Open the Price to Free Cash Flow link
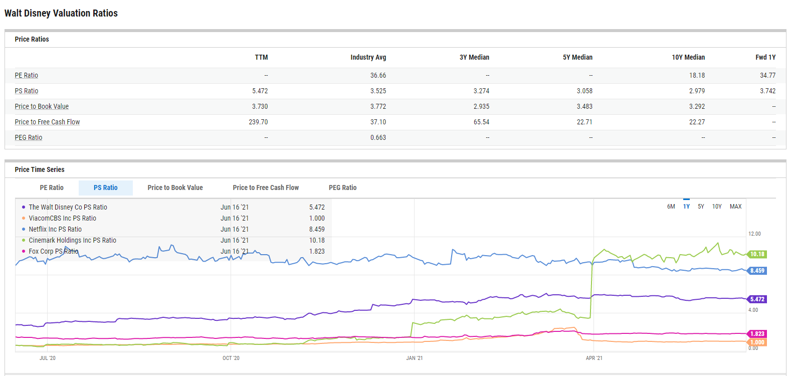 (47, 122)
